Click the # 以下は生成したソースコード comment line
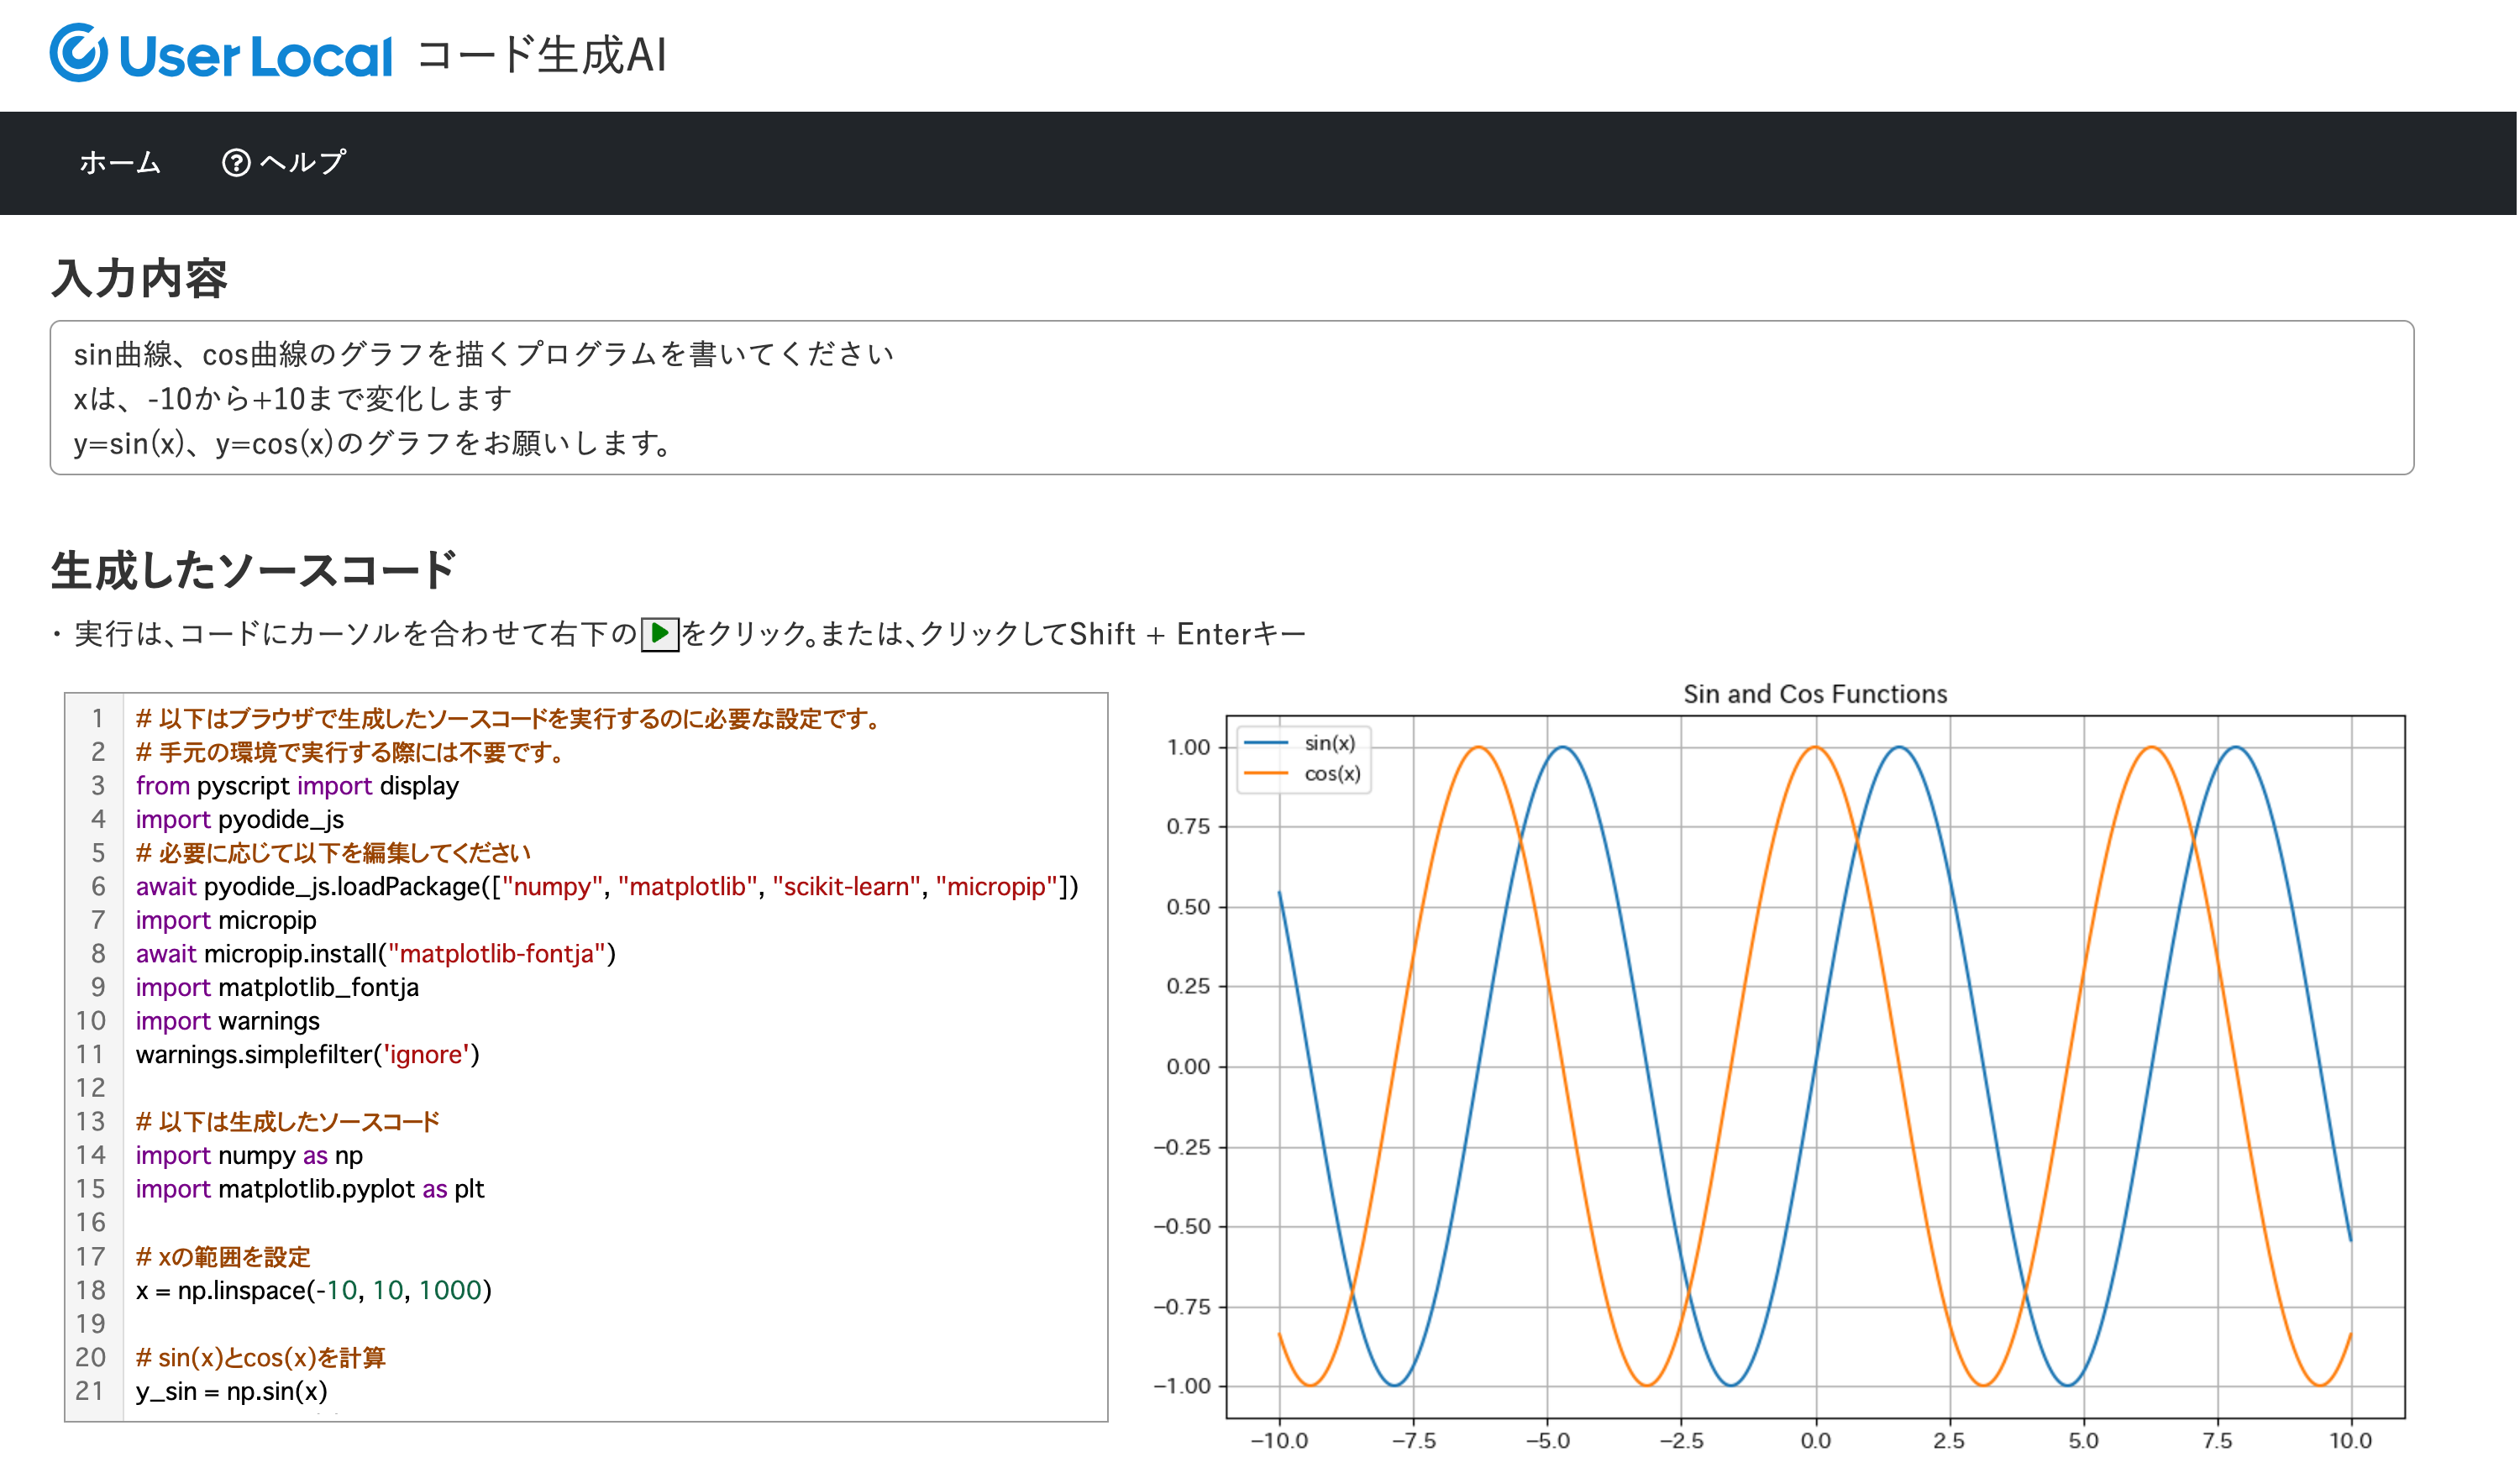Screen dimensions: 2520x1478 [x=288, y=1122]
